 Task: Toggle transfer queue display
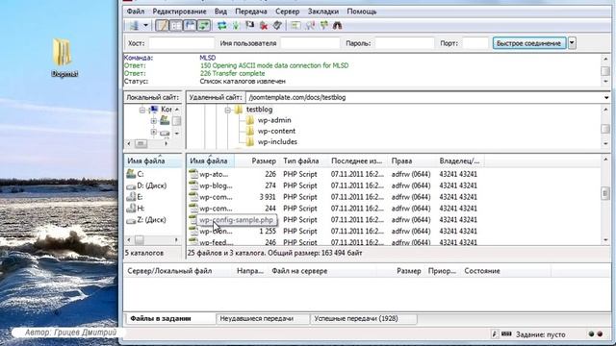click(x=204, y=26)
